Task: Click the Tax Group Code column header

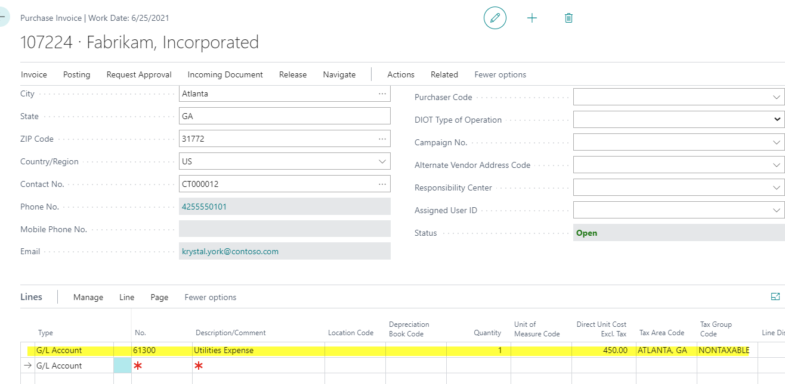Action: pos(716,329)
